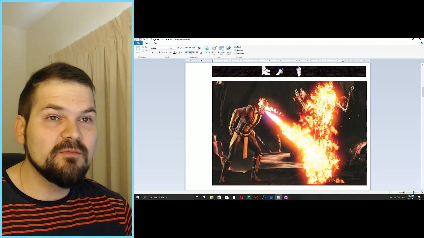424x238 pixels.
Task: Click the Cortana circle icon
Action: tap(197, 197)
